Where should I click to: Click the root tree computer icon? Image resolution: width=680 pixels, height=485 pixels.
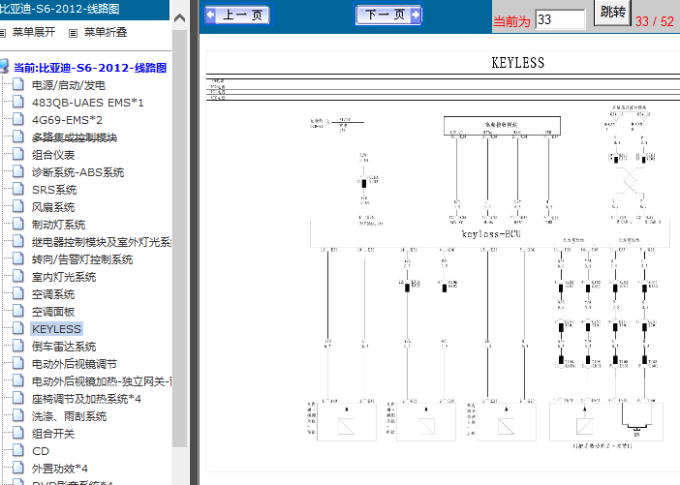coord(4,67)
